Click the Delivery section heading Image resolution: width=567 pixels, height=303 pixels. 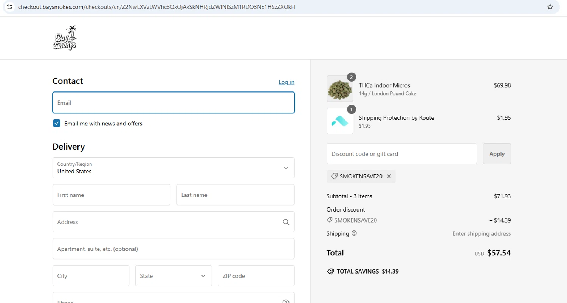pos(69,147)
